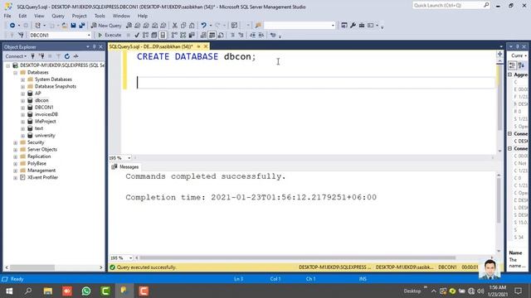This screenshot has width=531, height=298.
Task: Click the Open File folder icon
Action: pos(64,26)
